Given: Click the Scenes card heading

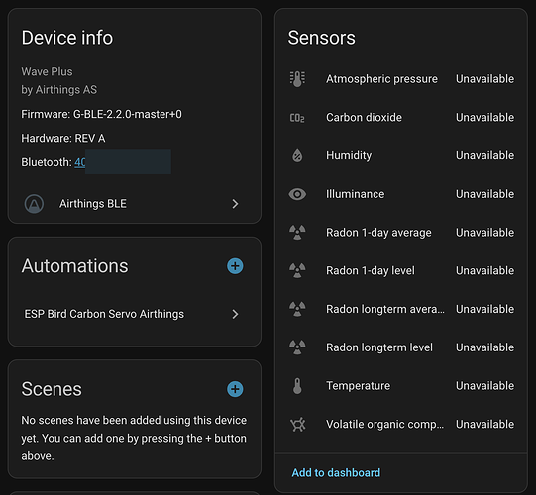Looking at the screenshot, I should point(52,389).
